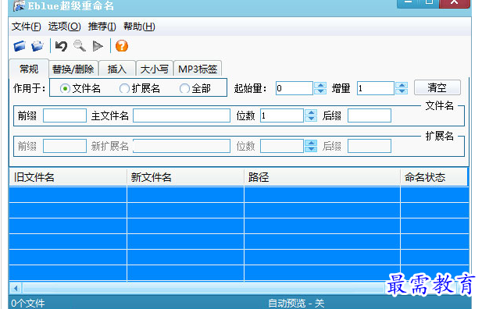Click the Eblue app icon in title bar
The width and height of the screenshot is (482, 309).
coord(19,5)
